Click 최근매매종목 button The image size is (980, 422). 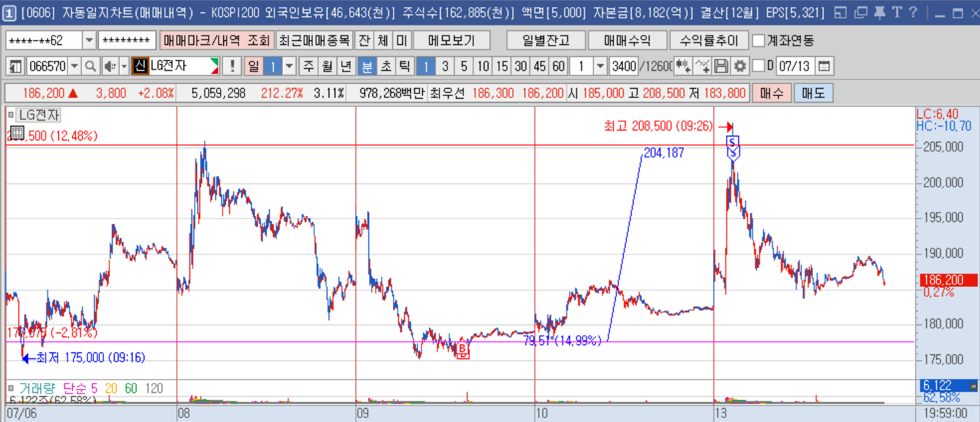point(314,40)
